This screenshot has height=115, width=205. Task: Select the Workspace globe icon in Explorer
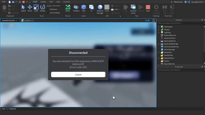click(x=162, y=27)
